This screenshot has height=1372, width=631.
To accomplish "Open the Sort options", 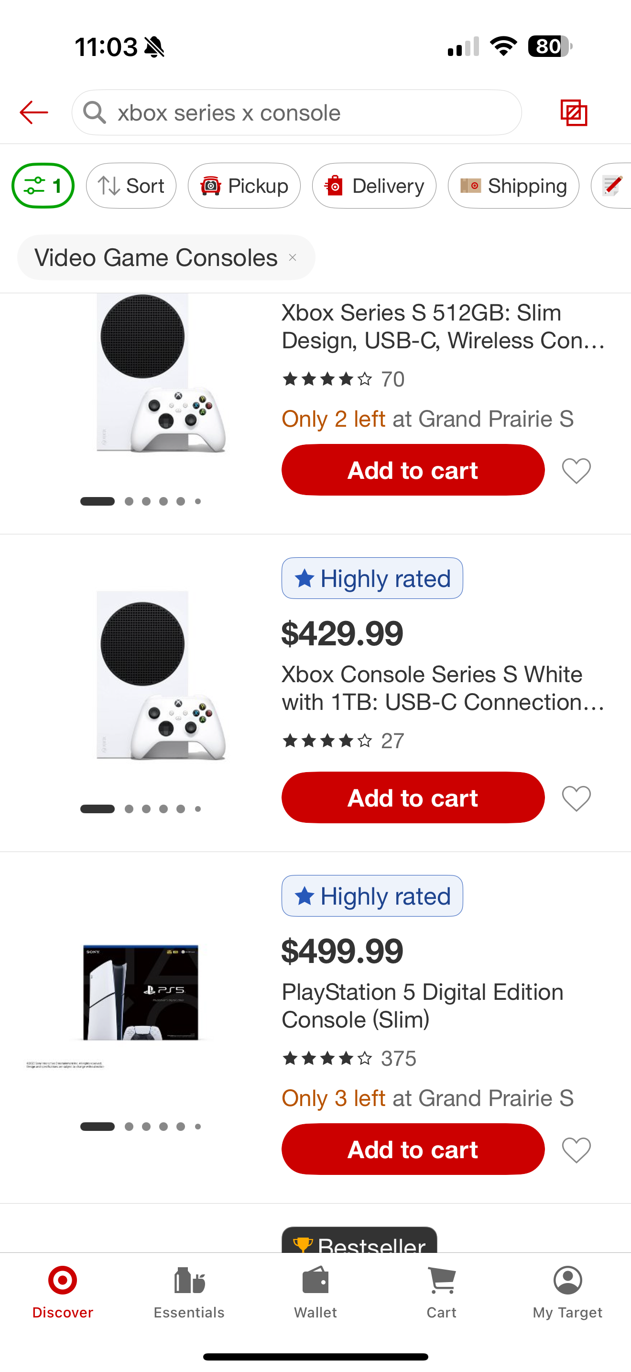I will tap(131, 186).
